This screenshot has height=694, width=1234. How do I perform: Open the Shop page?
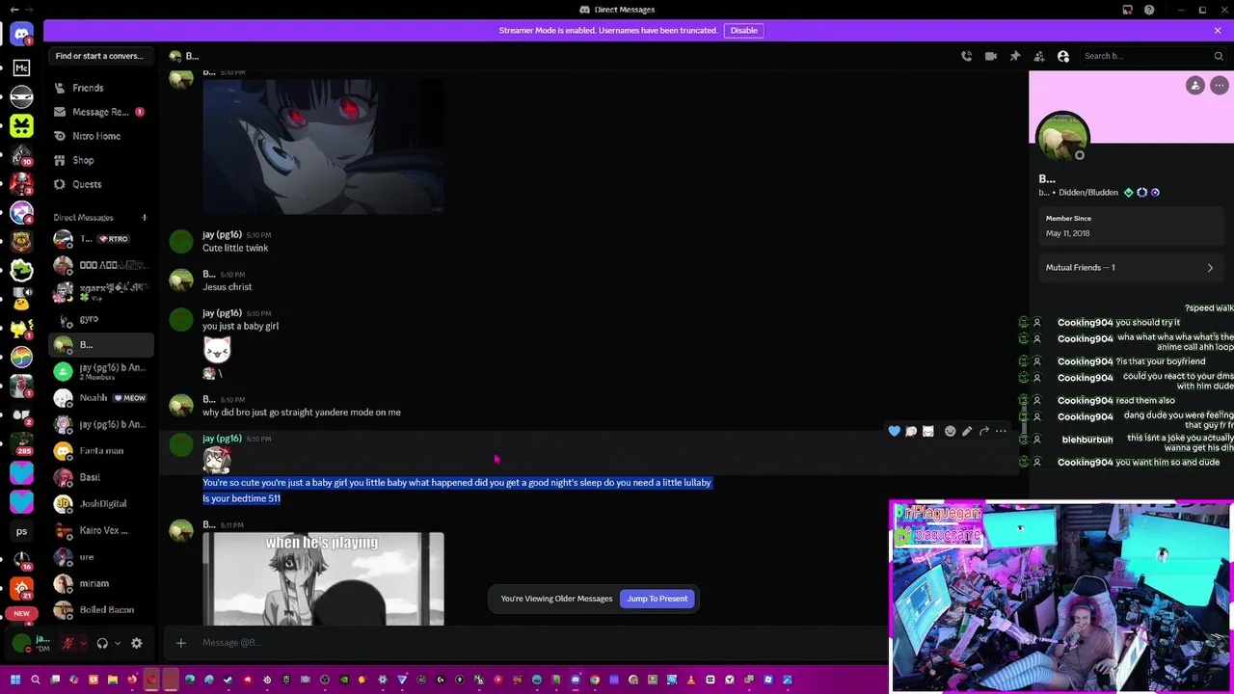100,160
